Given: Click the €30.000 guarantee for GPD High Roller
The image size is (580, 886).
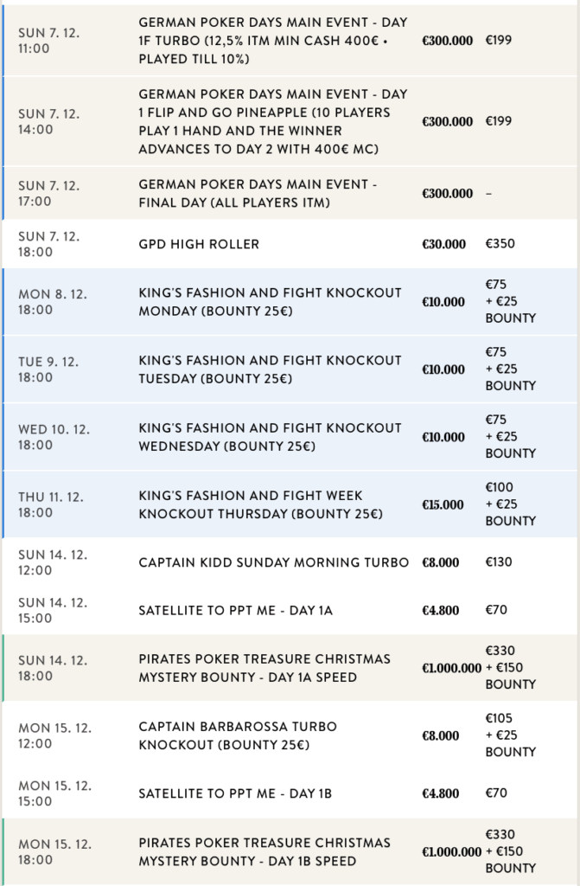Looking at the screenshot, I should (443, 245).
